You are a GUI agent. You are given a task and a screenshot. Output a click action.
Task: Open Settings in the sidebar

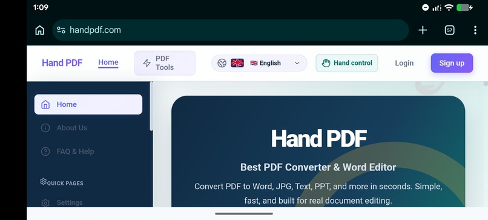(x=88, y=202)
